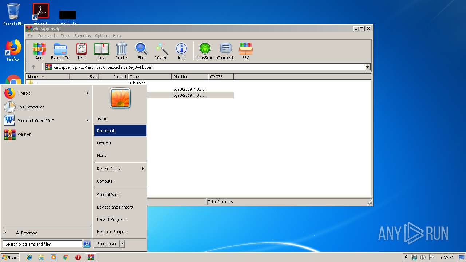Viewport: 466px width, 262px height.
Task: Open Control Panel
Action: (x=120, y=195)
